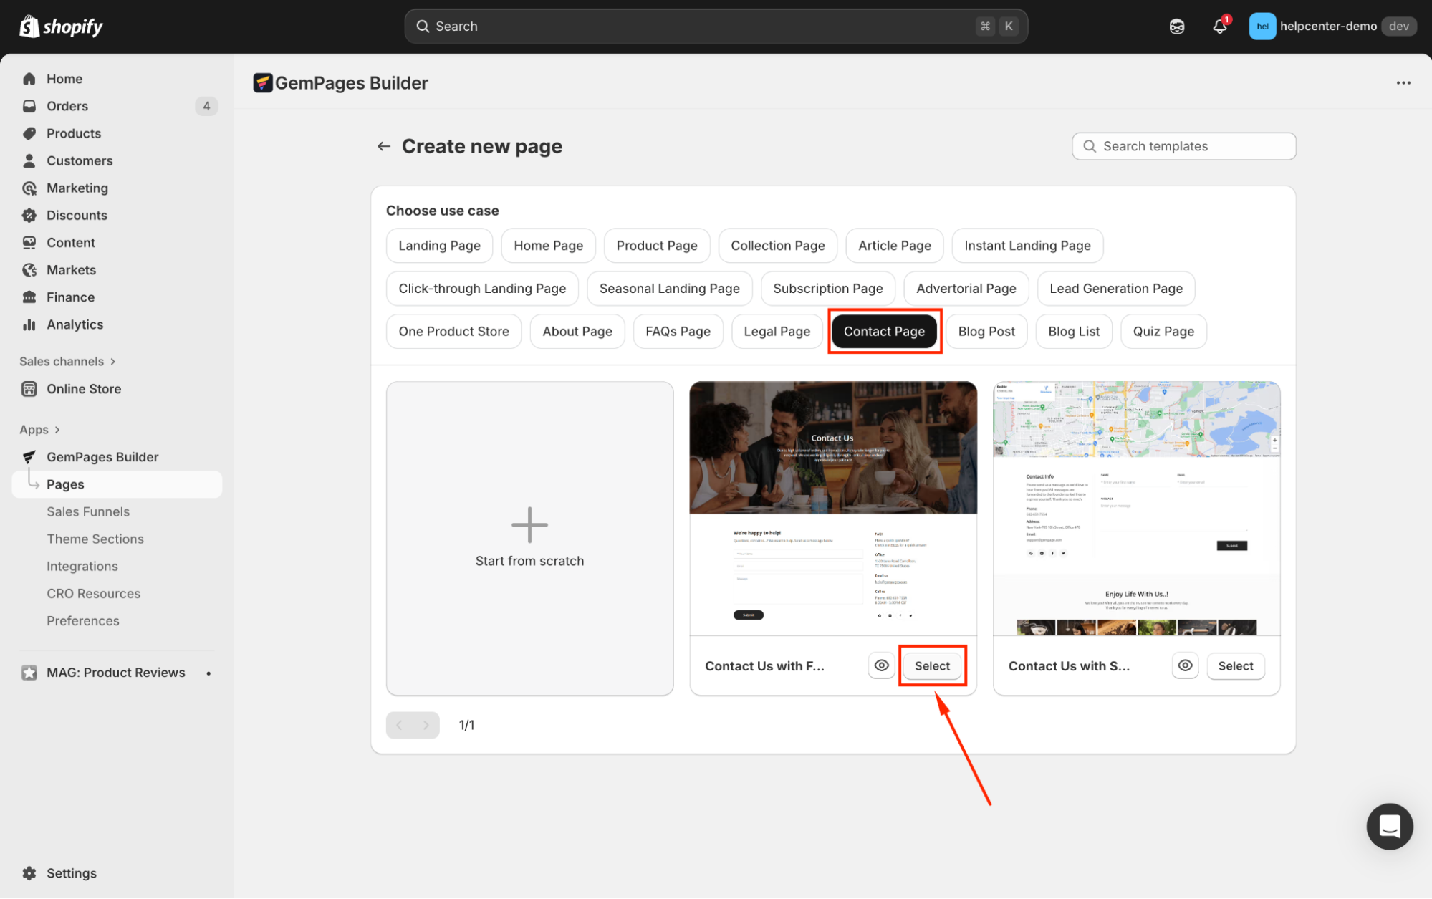Open the Sidekick assistant icon in the top bar
Screen dimensions: 1432x899
1177,27
